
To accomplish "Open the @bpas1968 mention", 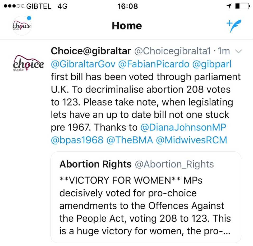I will pos(77,140).
